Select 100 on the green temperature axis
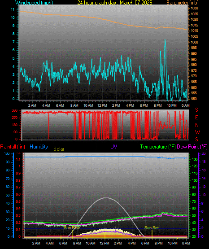This screenshot has width=209, height=249. 195,180
